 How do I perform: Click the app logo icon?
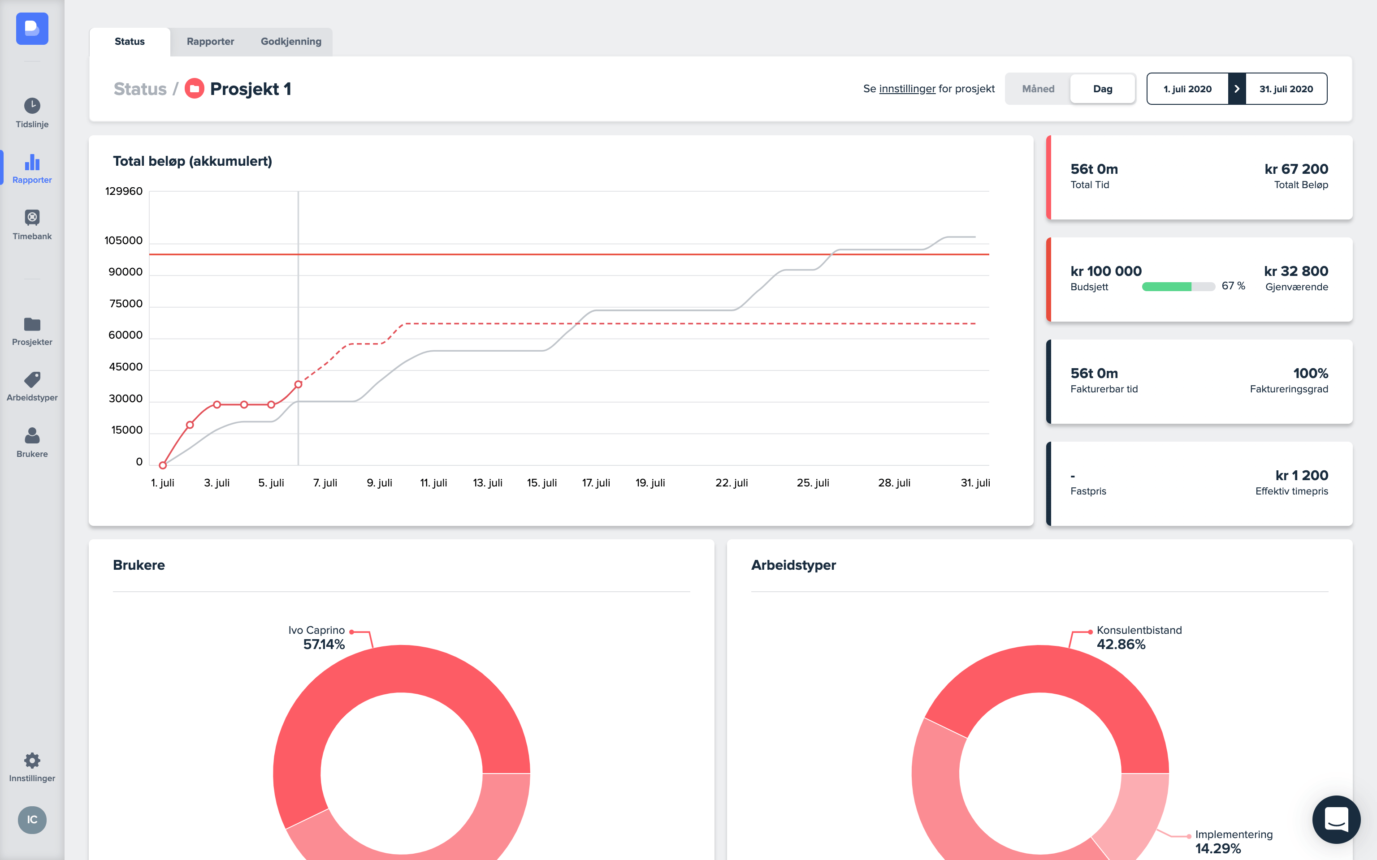pyautogui.click(x=32, y=28)
